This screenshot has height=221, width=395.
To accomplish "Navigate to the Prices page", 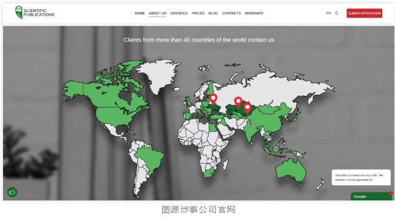I will point(198,13).
